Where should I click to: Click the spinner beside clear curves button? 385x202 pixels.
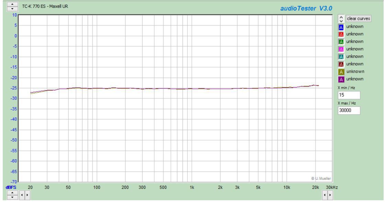[341, 19]
